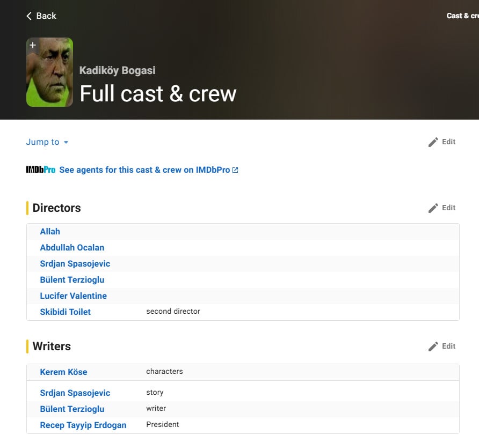479x435 pixels.
Task: See agents for this cast on IMDbPro
Action: [x=144, y=169]
